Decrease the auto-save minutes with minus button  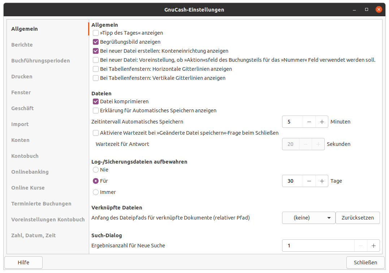coord(309,122)
